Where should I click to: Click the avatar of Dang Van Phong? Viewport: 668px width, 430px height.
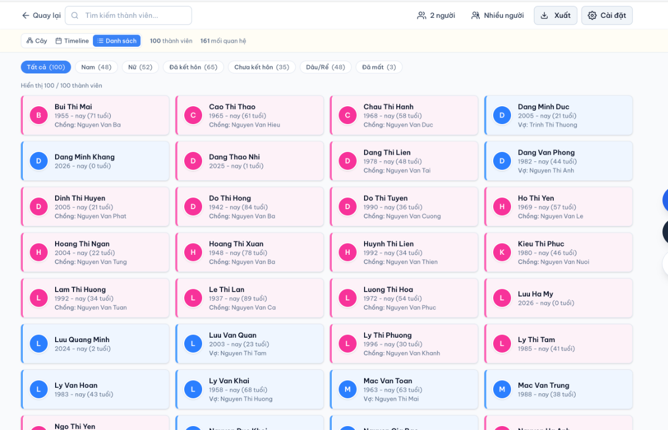click(502, 161)
